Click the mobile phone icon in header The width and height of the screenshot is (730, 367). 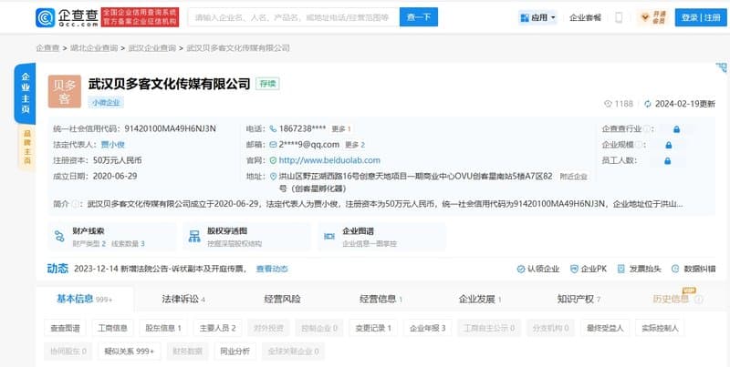coord(619,17)
